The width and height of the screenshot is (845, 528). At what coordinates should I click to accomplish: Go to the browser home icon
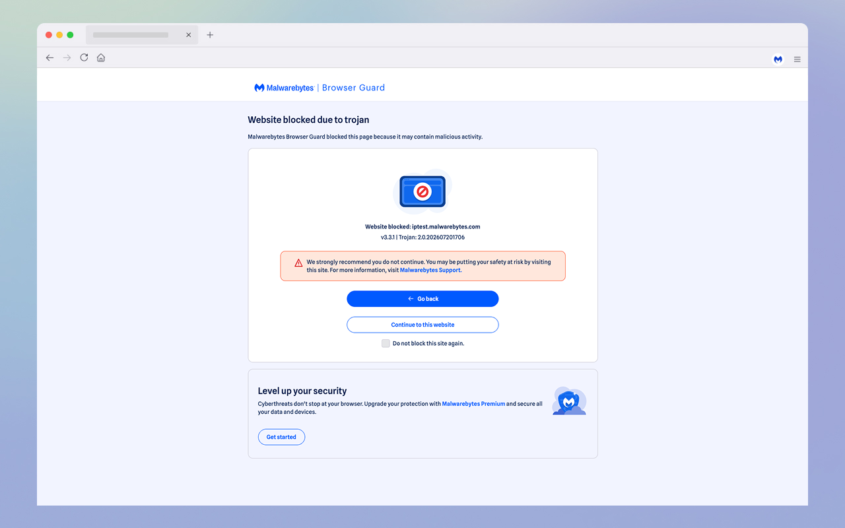(101, 57)
